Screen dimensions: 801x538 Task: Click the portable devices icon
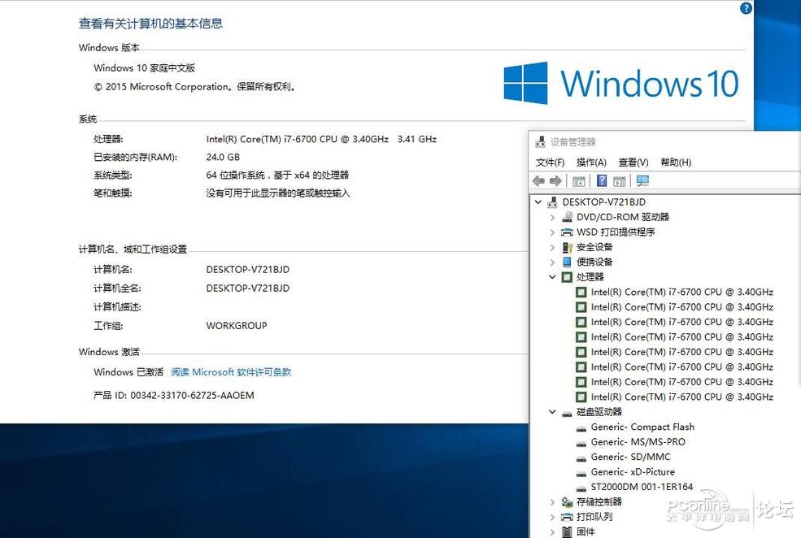coord(567,262)
